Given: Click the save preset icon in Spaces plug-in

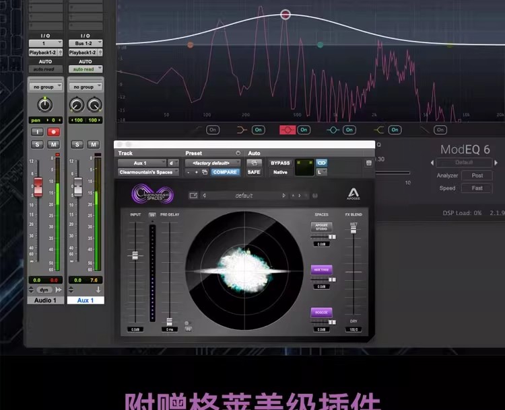Looking at the screenshot, I should pyautogui.click(x=193, y=196).
